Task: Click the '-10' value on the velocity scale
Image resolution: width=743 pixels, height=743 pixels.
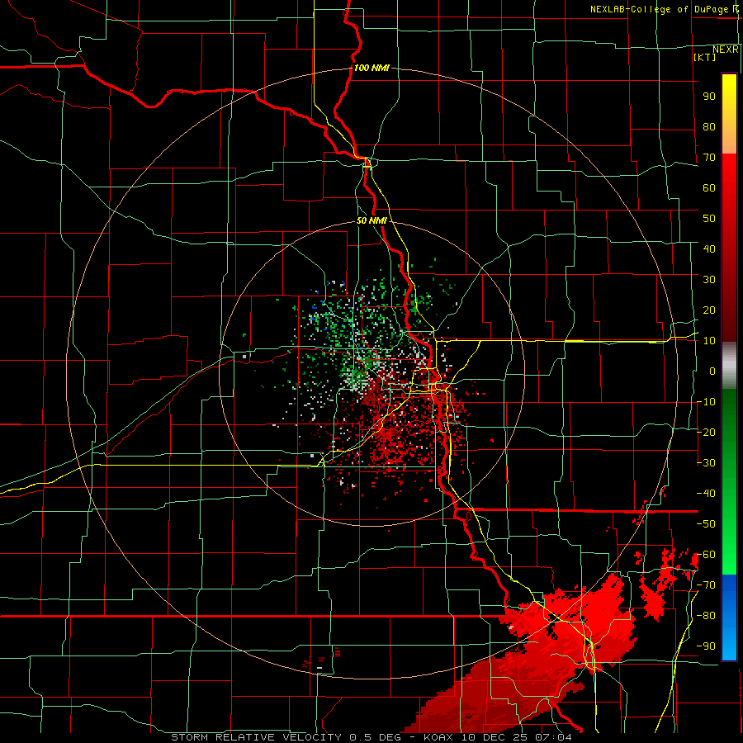Action: click(x=706, y=402)
